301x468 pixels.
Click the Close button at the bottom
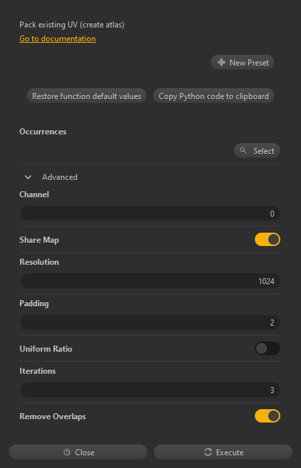pos(78,452)
